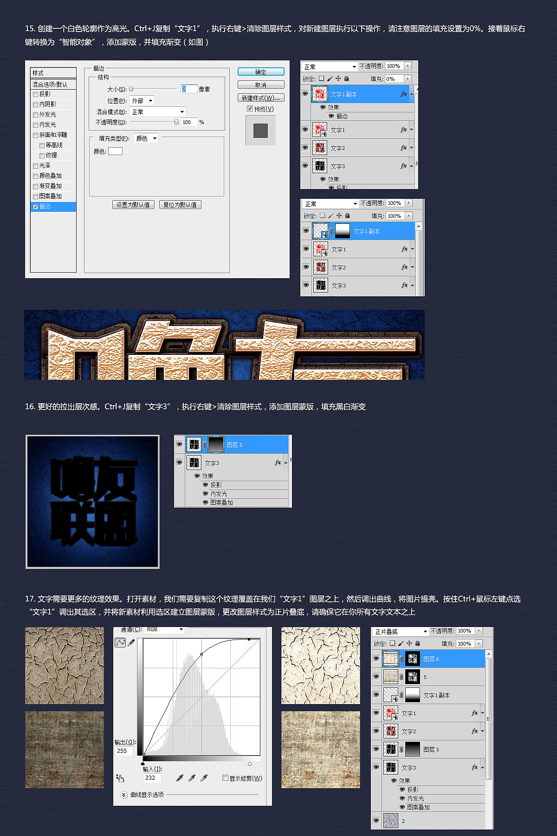Open the 正片叠底 blend mode dropdown
The image size is (557, 836).
coord(401,632)
